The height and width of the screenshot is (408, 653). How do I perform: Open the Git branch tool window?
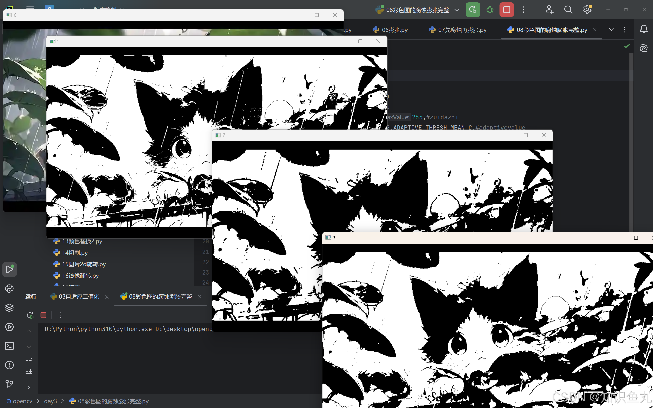9,384
